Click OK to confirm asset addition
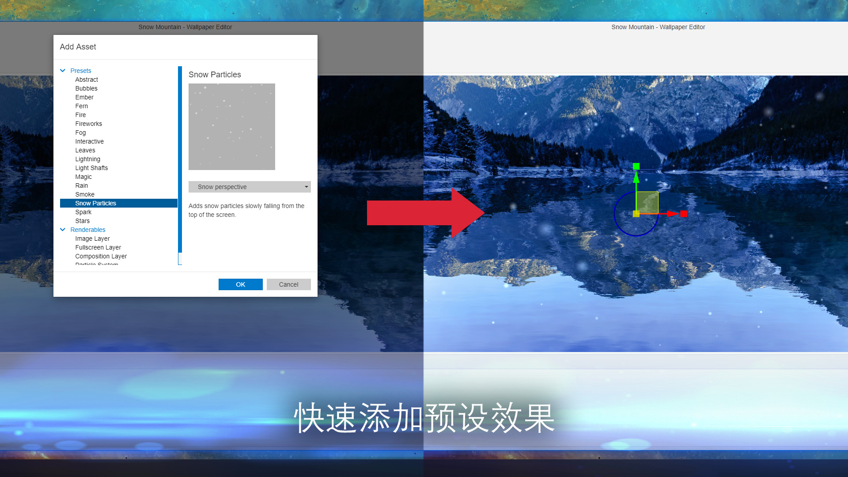 pos(240,284)
